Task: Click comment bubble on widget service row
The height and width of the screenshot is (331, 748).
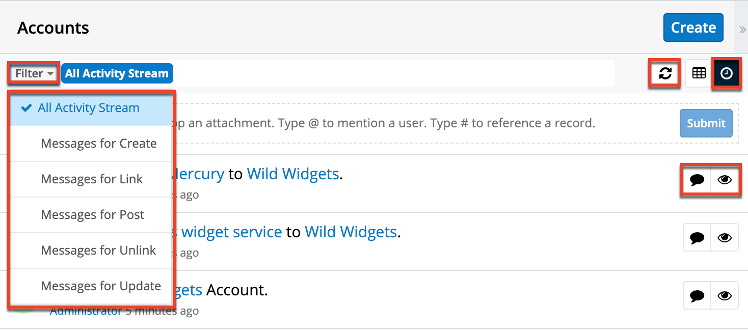Action: click(697, 238)
